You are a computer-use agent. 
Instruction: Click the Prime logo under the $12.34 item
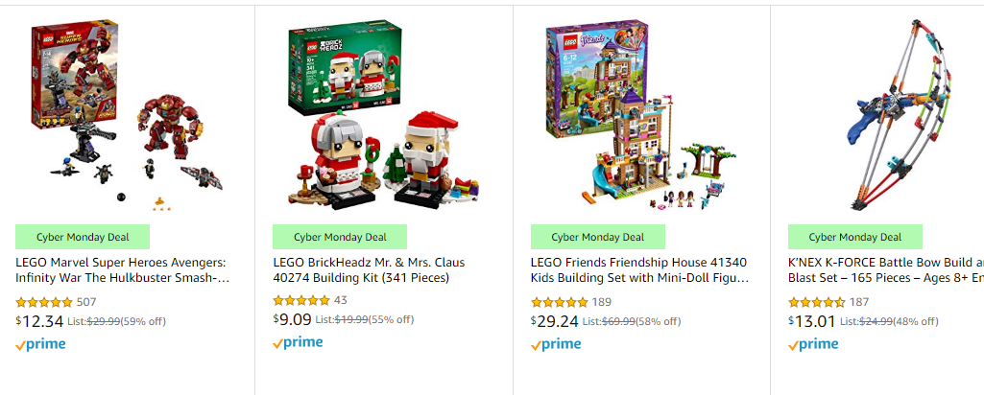coord(40,344)
